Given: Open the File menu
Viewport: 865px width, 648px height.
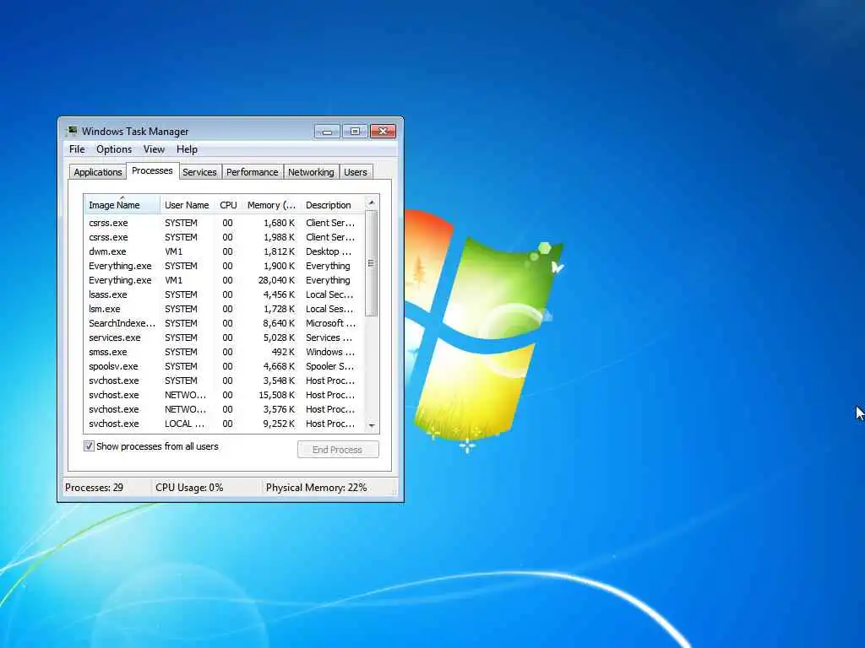Looking at the screenshot, I should click(77, 149).
